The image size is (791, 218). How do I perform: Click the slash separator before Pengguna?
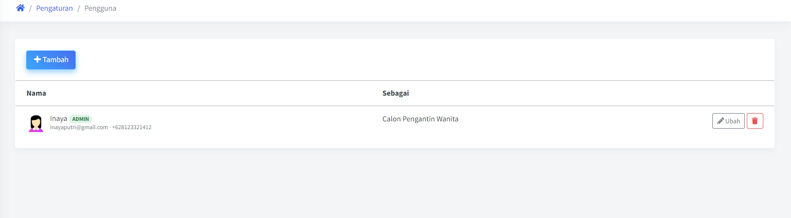click(x=79, y=8)
